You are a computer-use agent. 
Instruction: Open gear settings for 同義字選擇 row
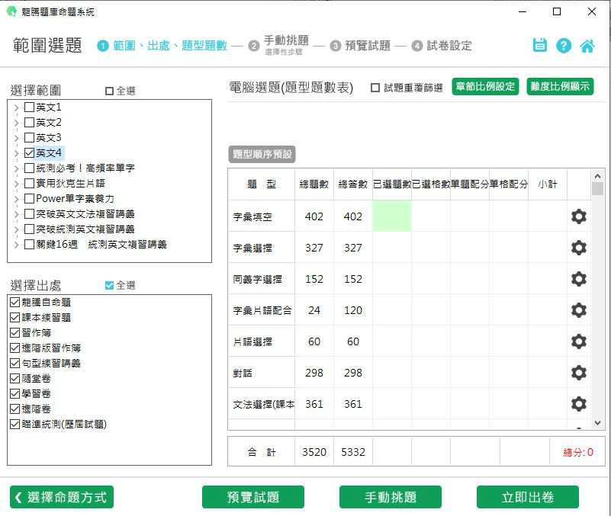tap(579, 279)
